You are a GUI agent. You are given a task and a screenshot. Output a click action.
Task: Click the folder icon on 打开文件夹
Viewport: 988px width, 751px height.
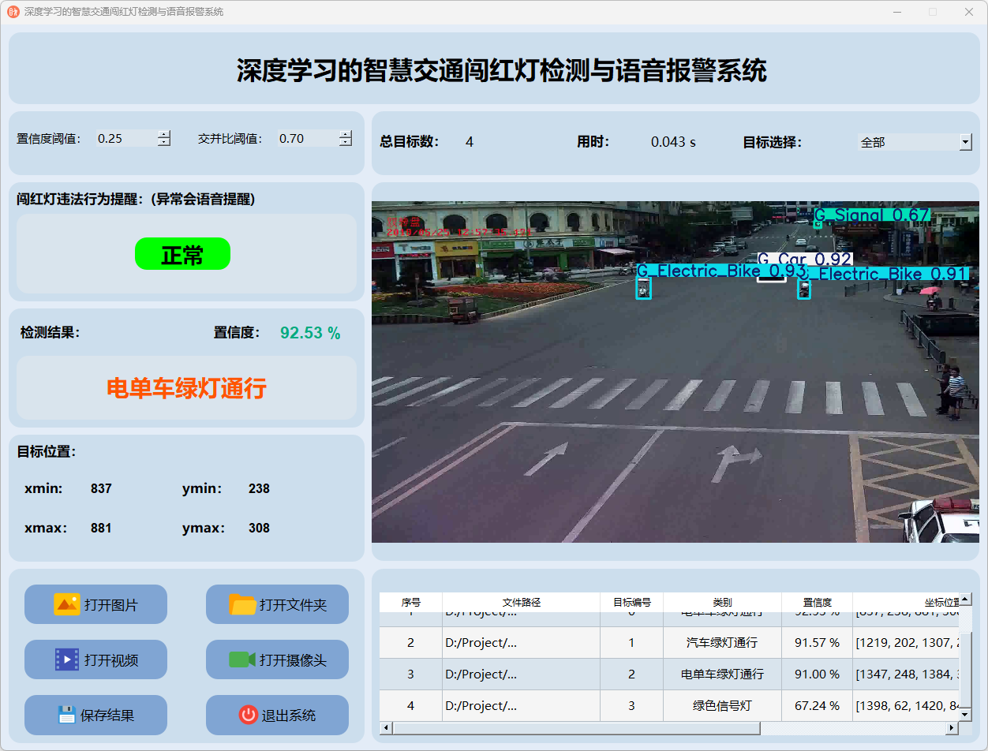(242, 604)
